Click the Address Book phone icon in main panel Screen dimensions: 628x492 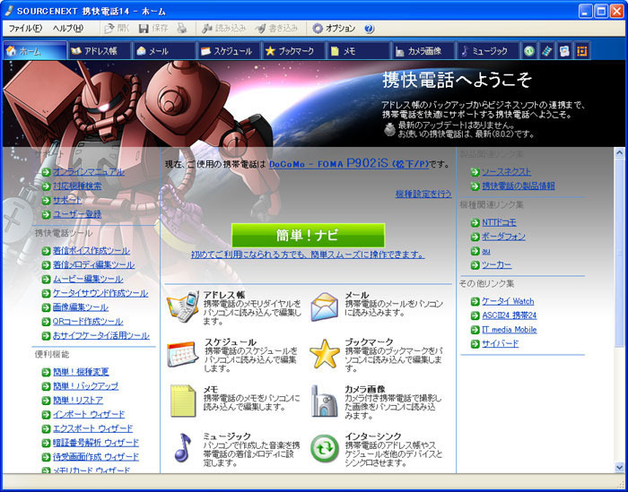pos(183,306)
